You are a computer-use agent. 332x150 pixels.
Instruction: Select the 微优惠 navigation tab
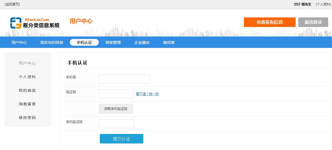coord(169,42)
